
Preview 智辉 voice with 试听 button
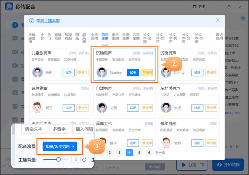197,143
